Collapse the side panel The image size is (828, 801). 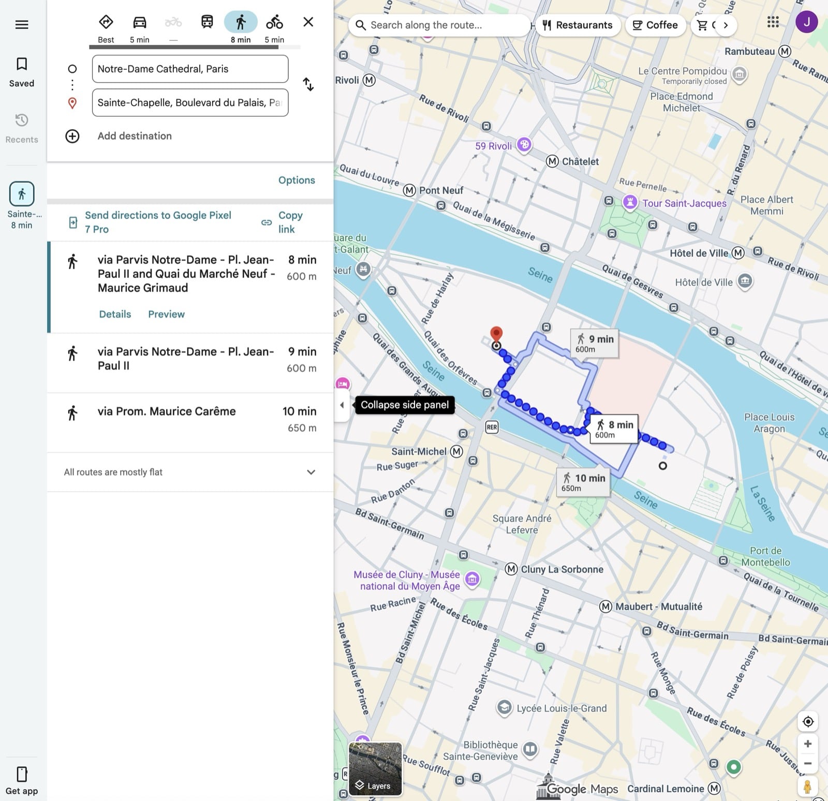[x=342, y=405]
